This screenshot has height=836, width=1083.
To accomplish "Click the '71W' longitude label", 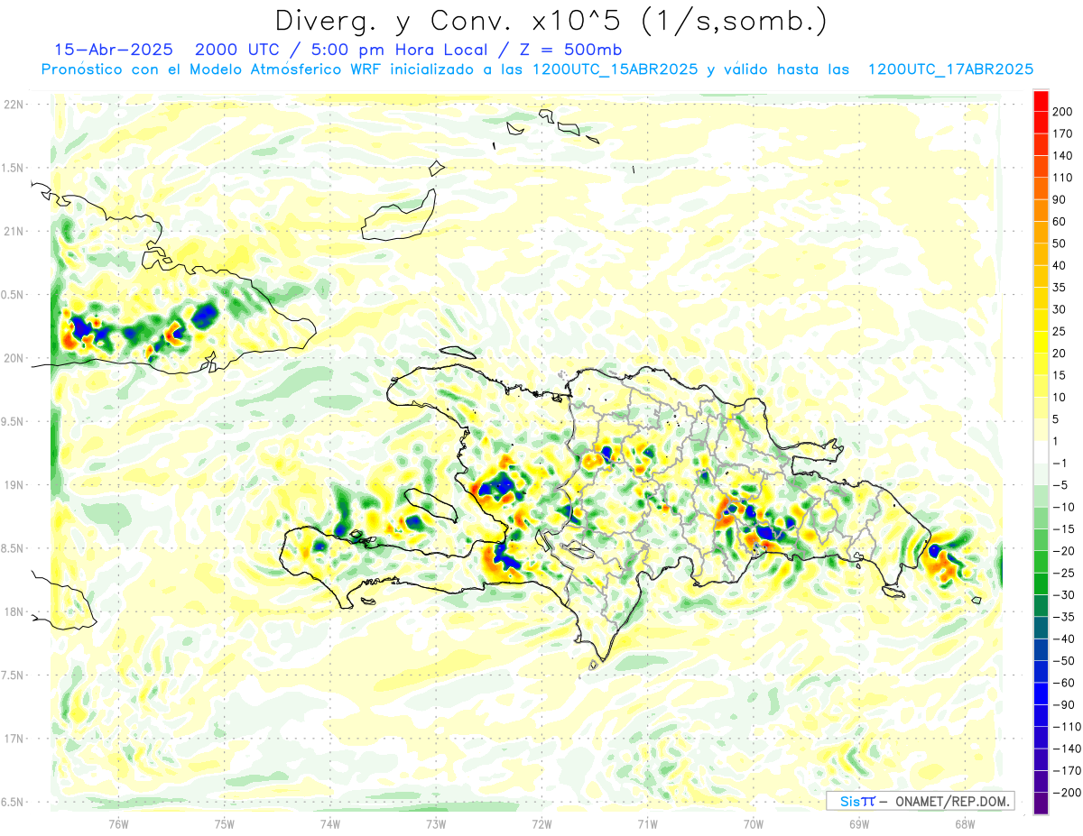I will pos(647,823).
